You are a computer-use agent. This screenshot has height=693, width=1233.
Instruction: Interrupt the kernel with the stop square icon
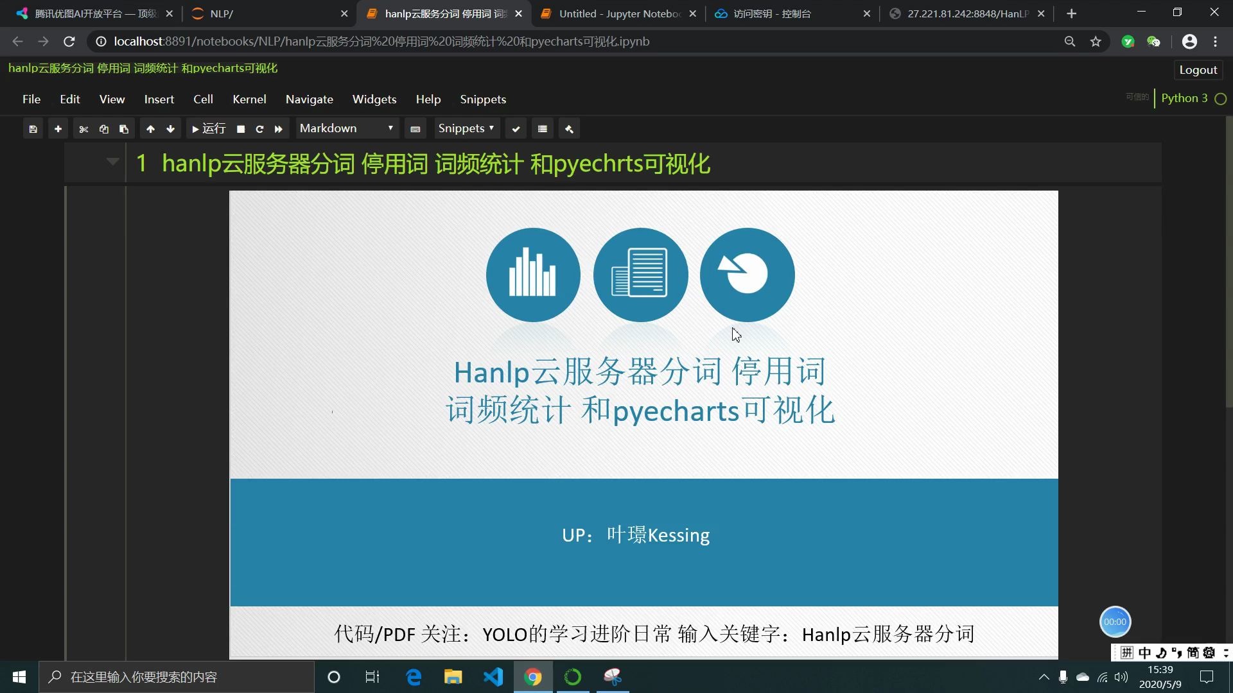(241, 129)
